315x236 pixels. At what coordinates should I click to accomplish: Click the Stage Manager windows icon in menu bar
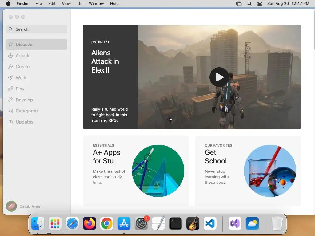(239, 4)
